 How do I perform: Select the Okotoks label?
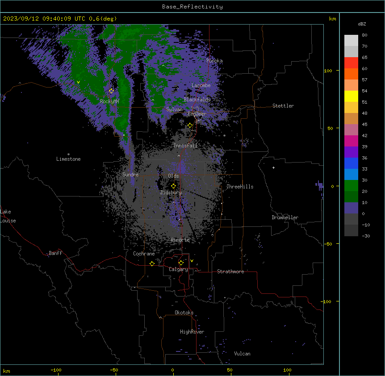pyautogui.click(x=184, y=313)
